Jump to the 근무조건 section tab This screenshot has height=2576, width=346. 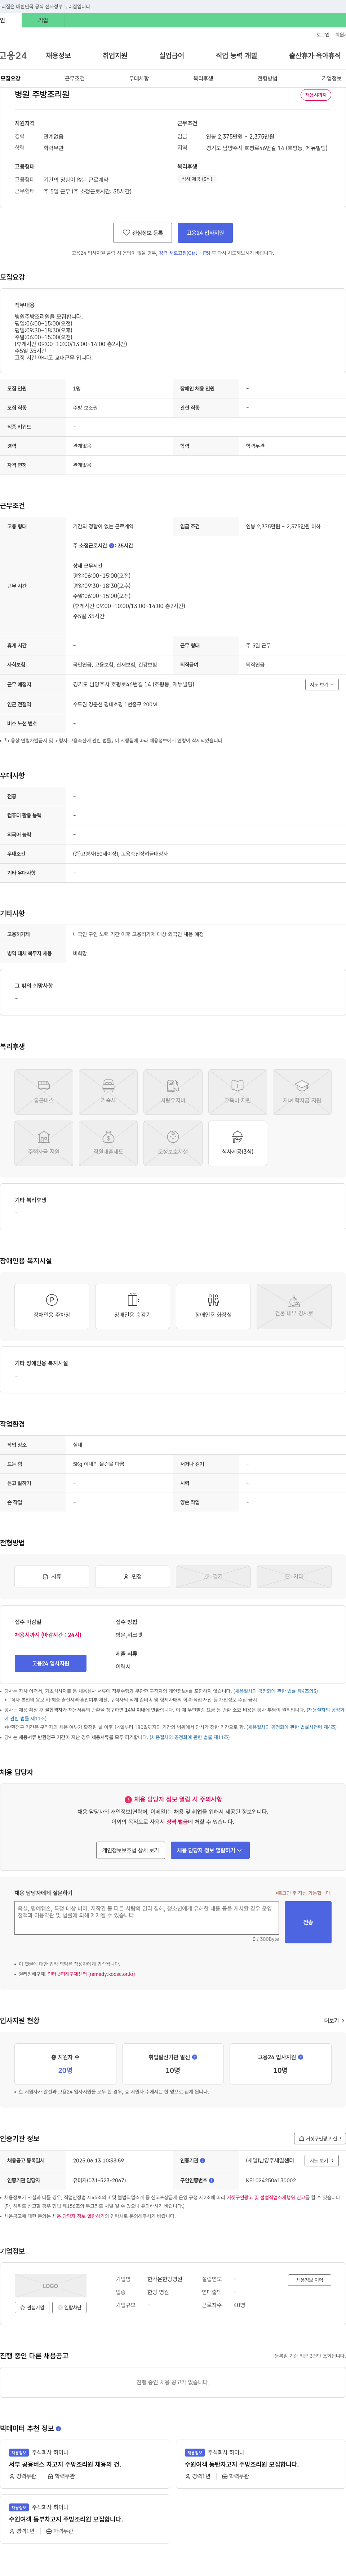click(75, 78)
